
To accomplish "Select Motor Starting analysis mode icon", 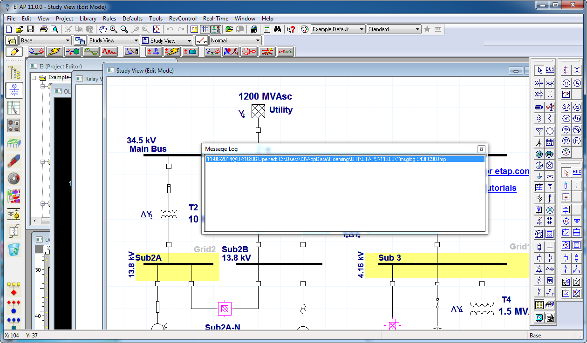I will tap(72, 52).
